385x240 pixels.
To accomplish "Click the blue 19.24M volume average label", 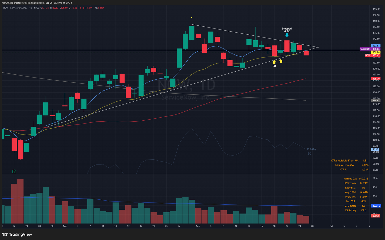I will [x=376, y=206].
